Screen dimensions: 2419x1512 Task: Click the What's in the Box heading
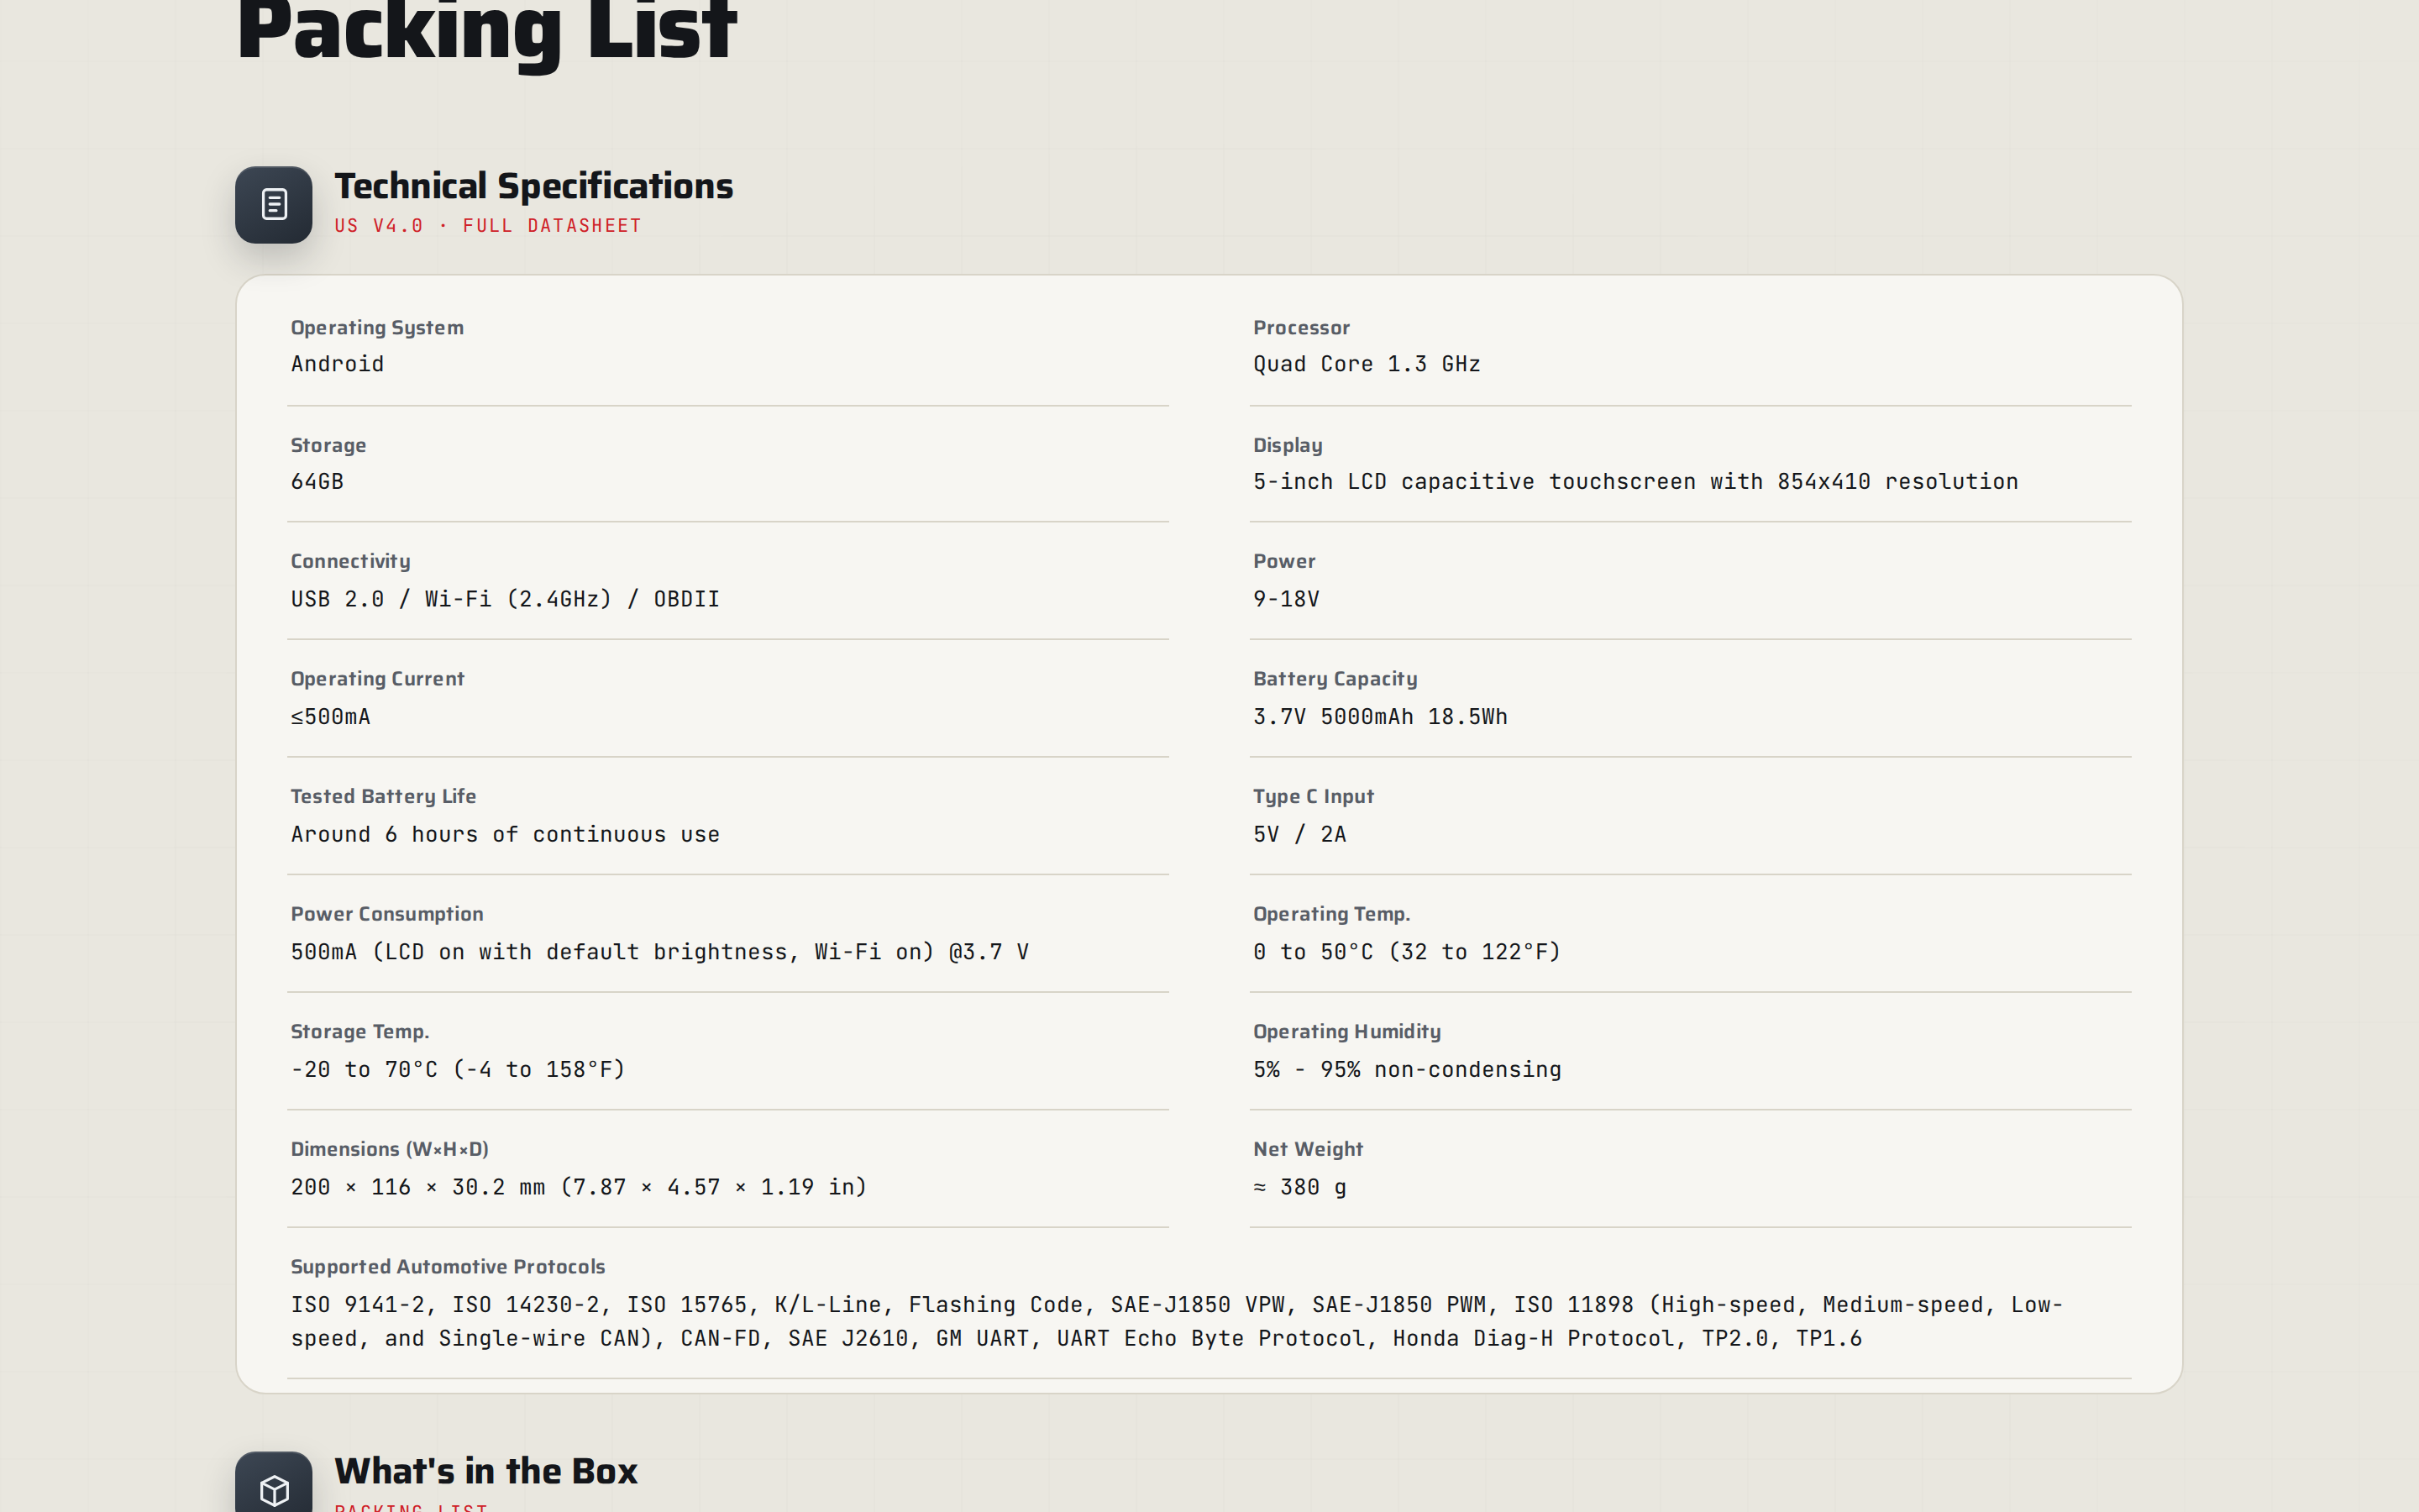point(485,1471)
